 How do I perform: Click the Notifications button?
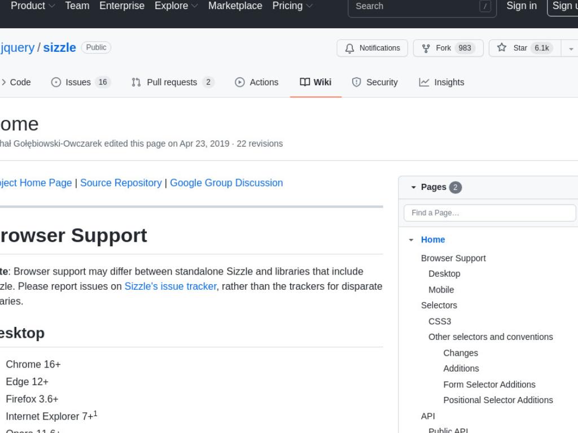[373, 48]
